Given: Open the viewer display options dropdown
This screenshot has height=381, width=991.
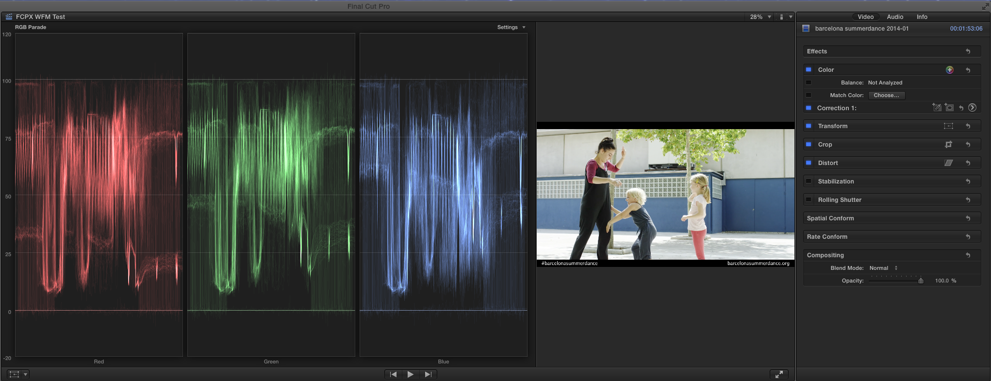Looking at the screenshot, I should [786, 17].
